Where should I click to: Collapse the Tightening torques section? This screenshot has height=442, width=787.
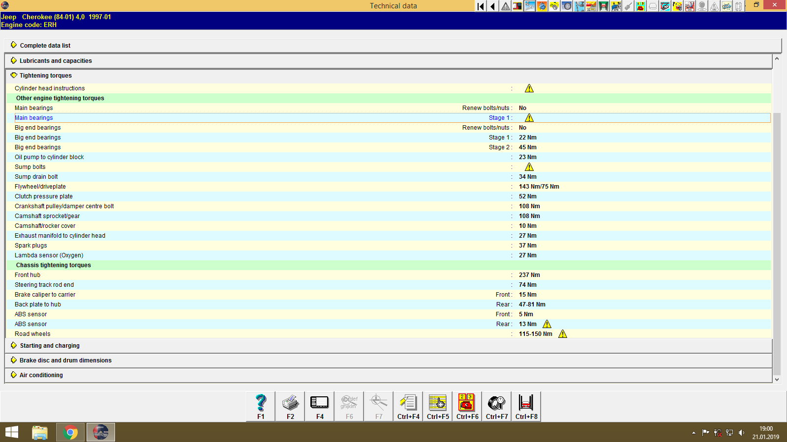[x=45, y=75]
